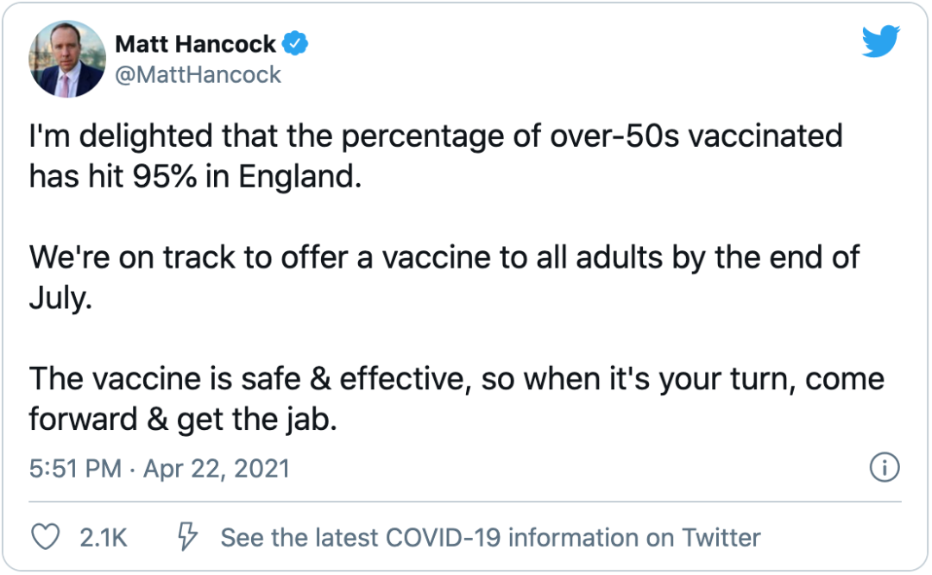Click the 2.1K likes count
The image size is (932, 575).
point(104,538)
